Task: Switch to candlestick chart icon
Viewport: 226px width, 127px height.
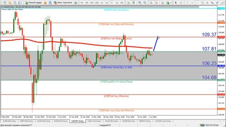Action: [x=133, y=2]
